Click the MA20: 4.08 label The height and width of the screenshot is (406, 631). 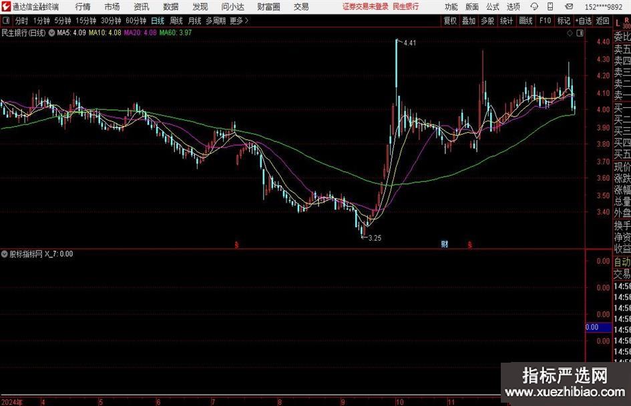click(140, 33)
